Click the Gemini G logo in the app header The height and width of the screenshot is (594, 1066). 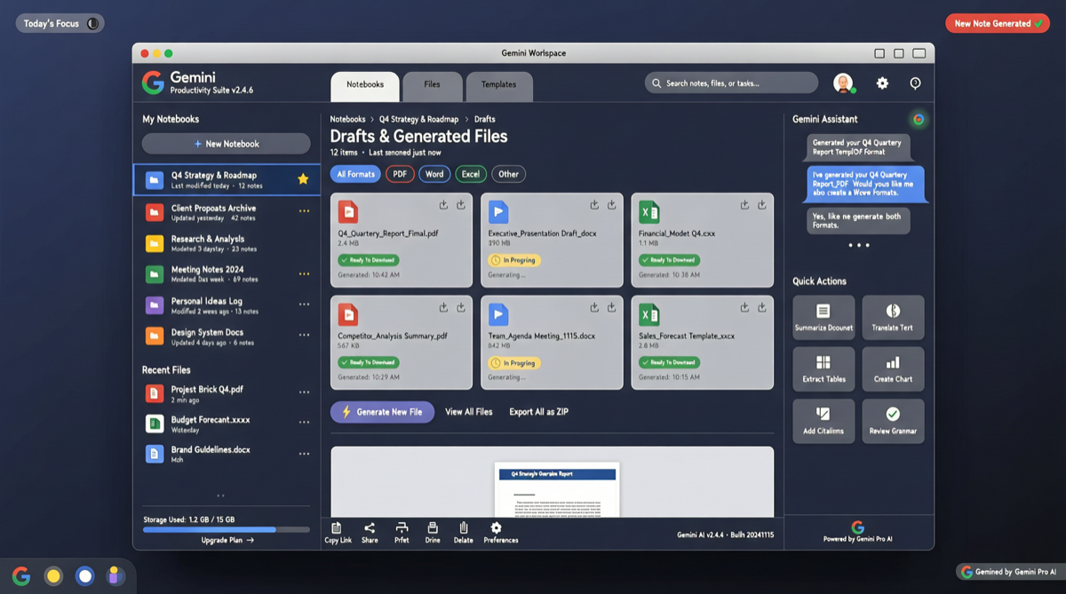[153, 83]
